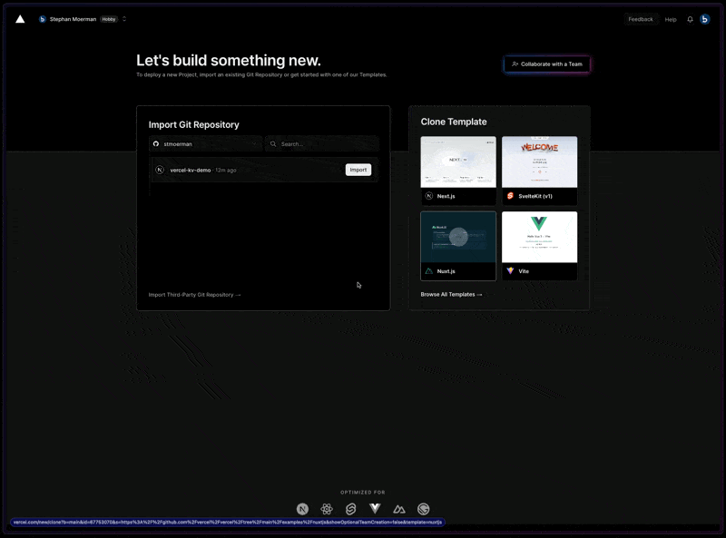Viewport: 726px width, 538px height.
Task: Select the SvelteKit (v1) template thumbnail
Action: (539, 161)
